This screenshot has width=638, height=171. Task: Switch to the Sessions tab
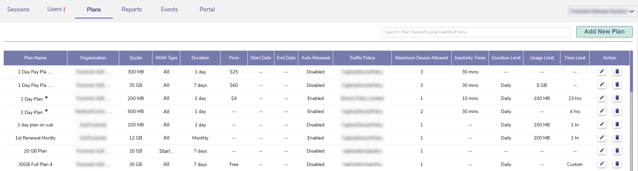click(18, 9)
